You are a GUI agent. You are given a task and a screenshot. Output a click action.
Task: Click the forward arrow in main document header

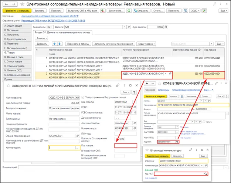[x=14, y=4]
